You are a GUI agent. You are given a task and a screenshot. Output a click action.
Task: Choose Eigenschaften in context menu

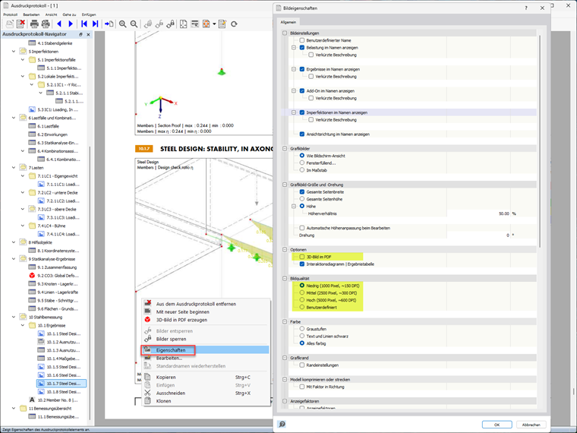point(205,349)
